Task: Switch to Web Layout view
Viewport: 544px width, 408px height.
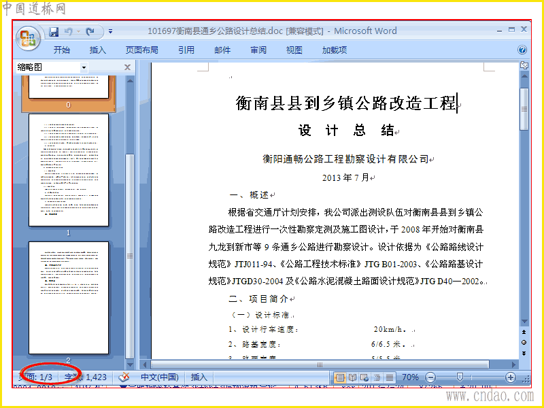Action: coord(364,377)
